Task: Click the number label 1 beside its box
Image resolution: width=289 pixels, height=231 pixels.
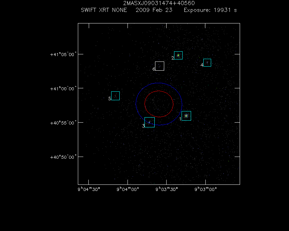Action: (x=180, y=119)
